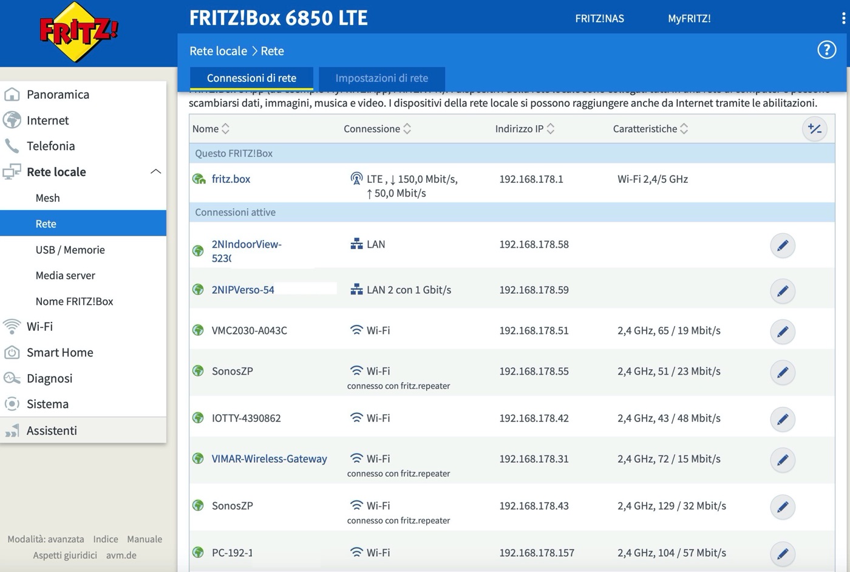Click the Sistema icon in the sidebar
Viewport: 850px width, 572px height.
click(12, 404)
